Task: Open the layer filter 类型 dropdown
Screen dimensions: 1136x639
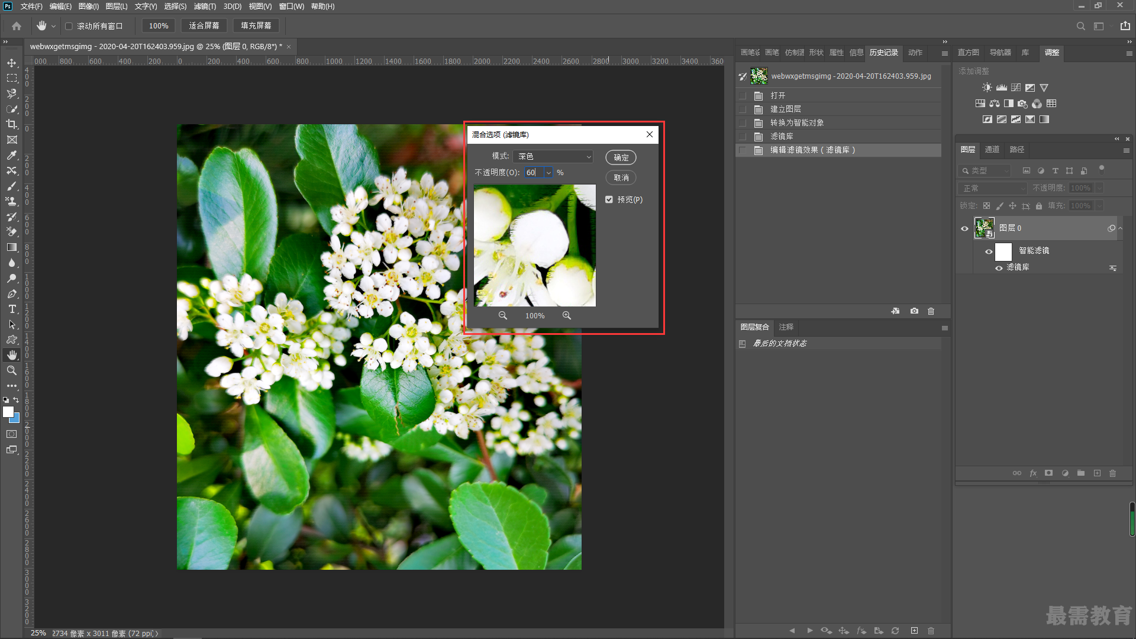Action: click(x=985, y=170)
